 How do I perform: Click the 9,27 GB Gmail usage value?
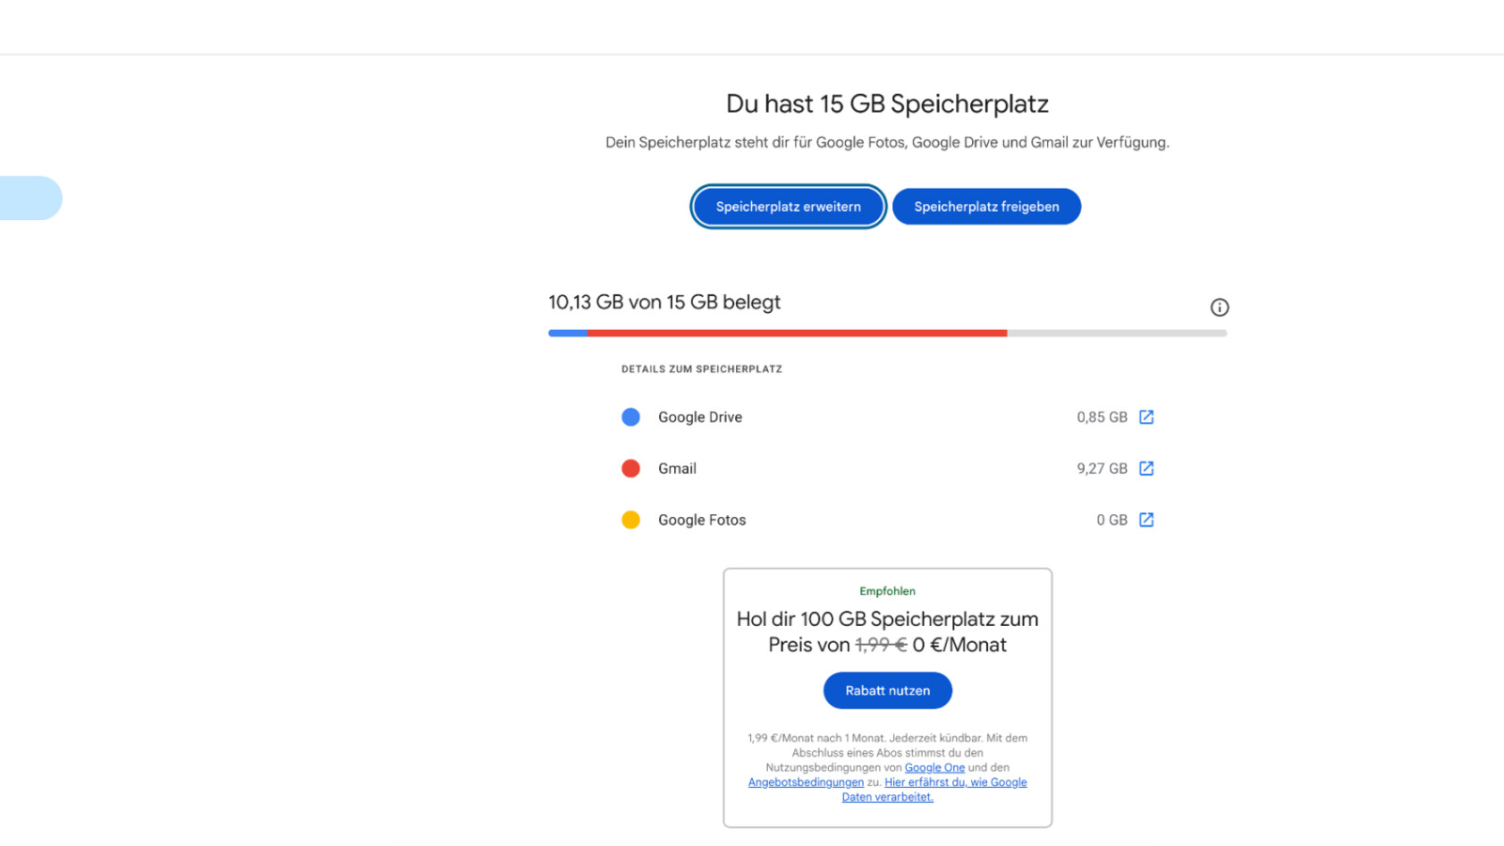(x=1102, y=468)
